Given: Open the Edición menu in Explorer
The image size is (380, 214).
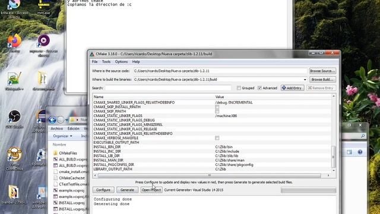Looking at the screenshot, I should tap(74, 128).
